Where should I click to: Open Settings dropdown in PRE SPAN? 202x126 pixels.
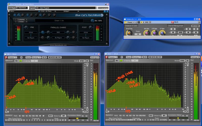point(95,57)
